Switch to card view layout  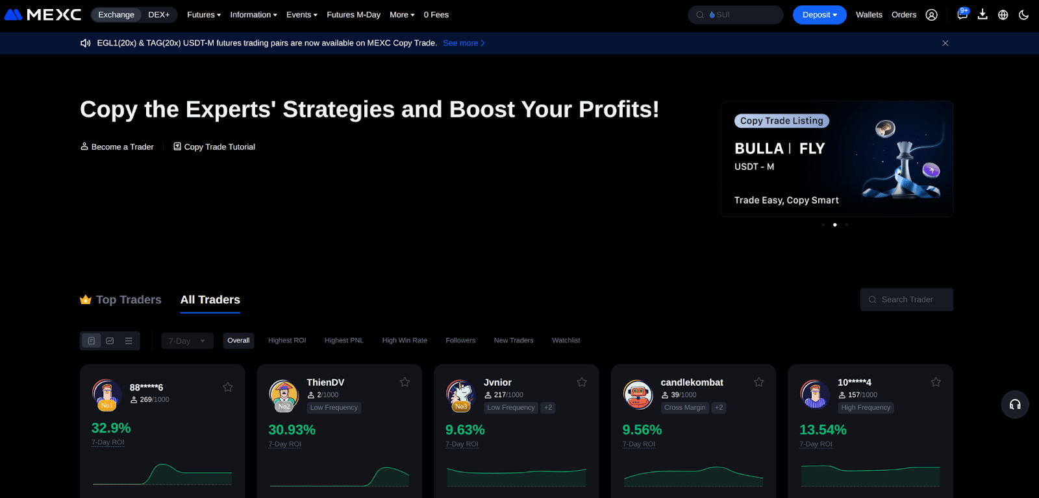92,340
